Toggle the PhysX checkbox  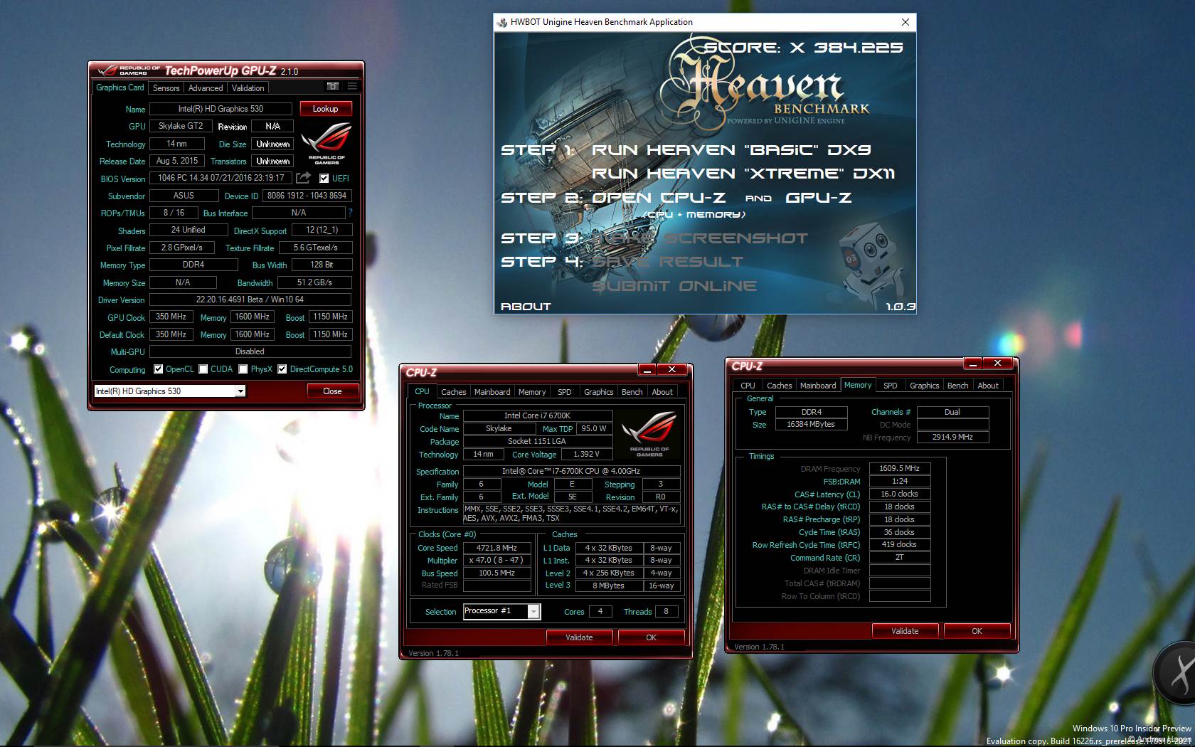click(x=243, y=369)
